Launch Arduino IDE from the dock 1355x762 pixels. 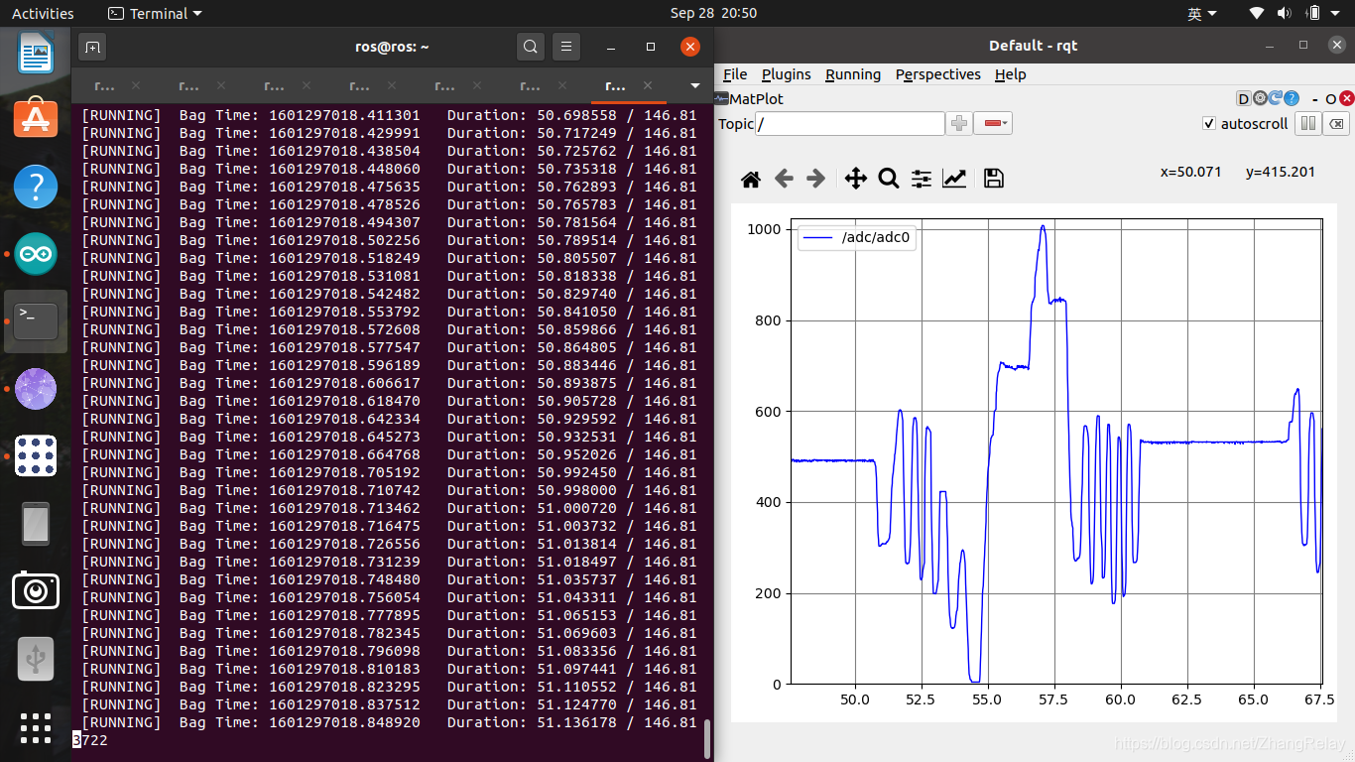[x=36, y=255]
